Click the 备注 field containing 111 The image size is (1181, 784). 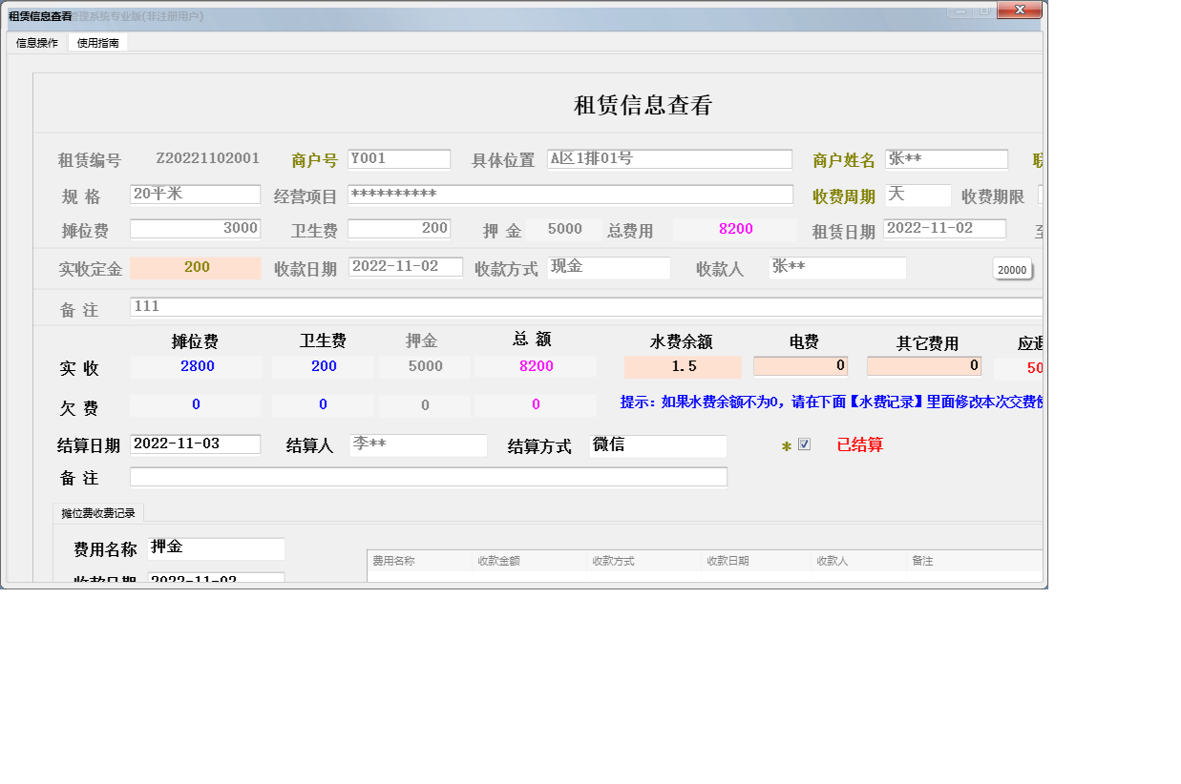[x=382, y=306]
